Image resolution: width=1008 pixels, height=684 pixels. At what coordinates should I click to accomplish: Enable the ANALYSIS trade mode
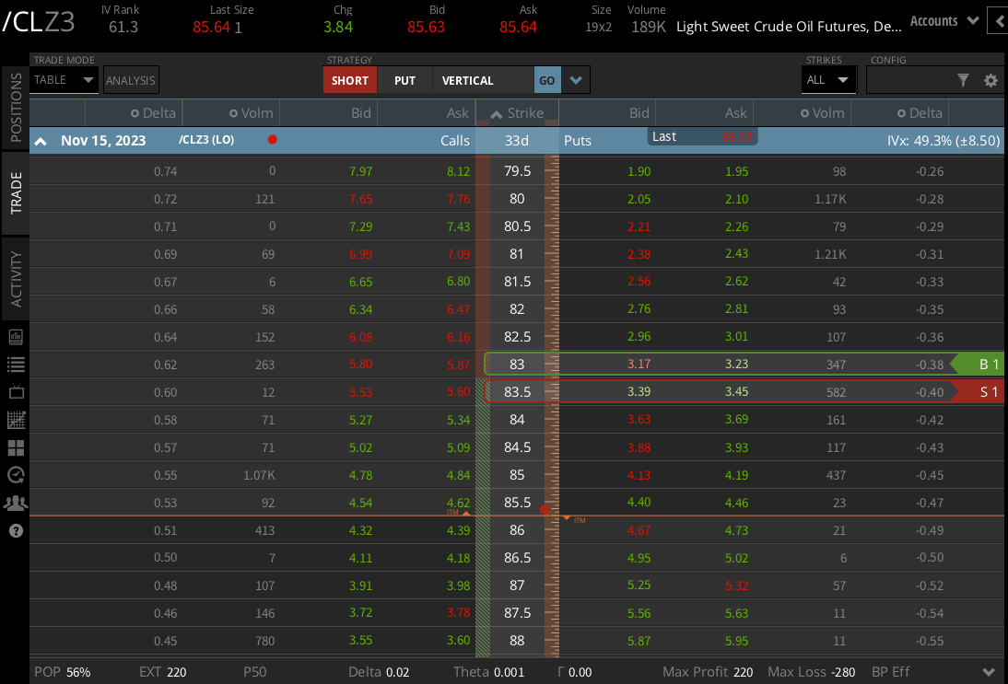coord(131,80)
